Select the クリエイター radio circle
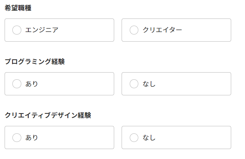245x159 pixels. (134, 30)
